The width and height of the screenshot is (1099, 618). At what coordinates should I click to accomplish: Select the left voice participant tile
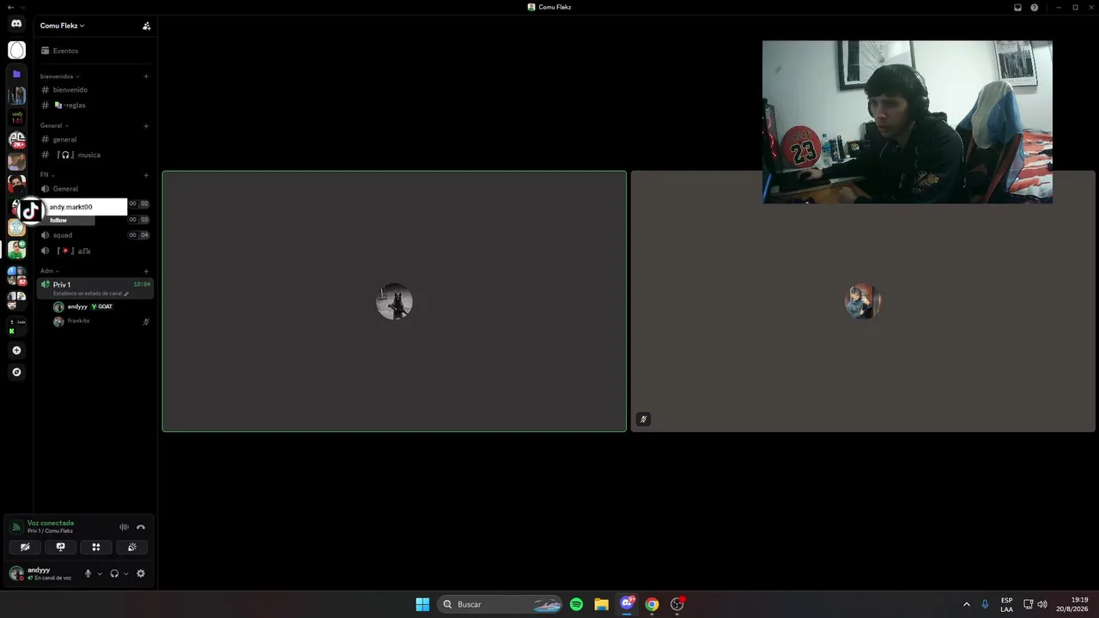click(394, 301)
